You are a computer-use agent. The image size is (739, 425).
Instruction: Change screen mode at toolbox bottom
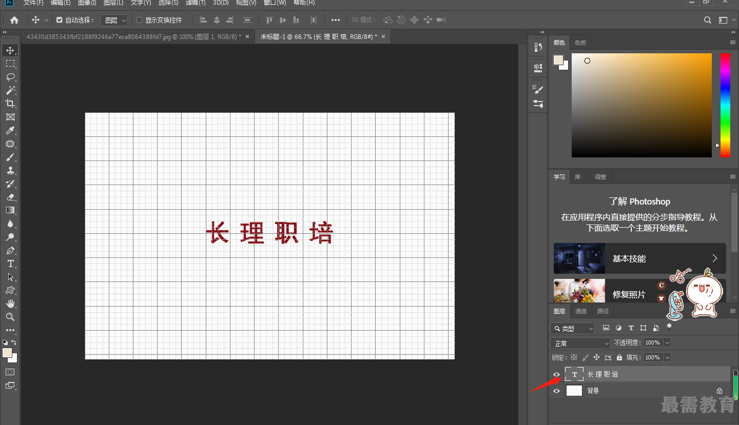point(10,386)
